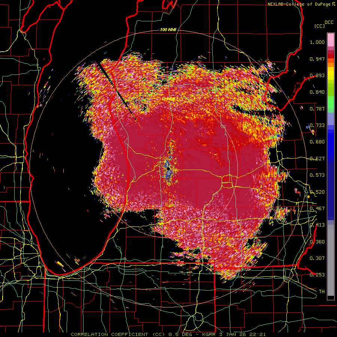The image size is (337, 337).
Task: Click the 0.680 color scale label
Action: click(317, 142)
